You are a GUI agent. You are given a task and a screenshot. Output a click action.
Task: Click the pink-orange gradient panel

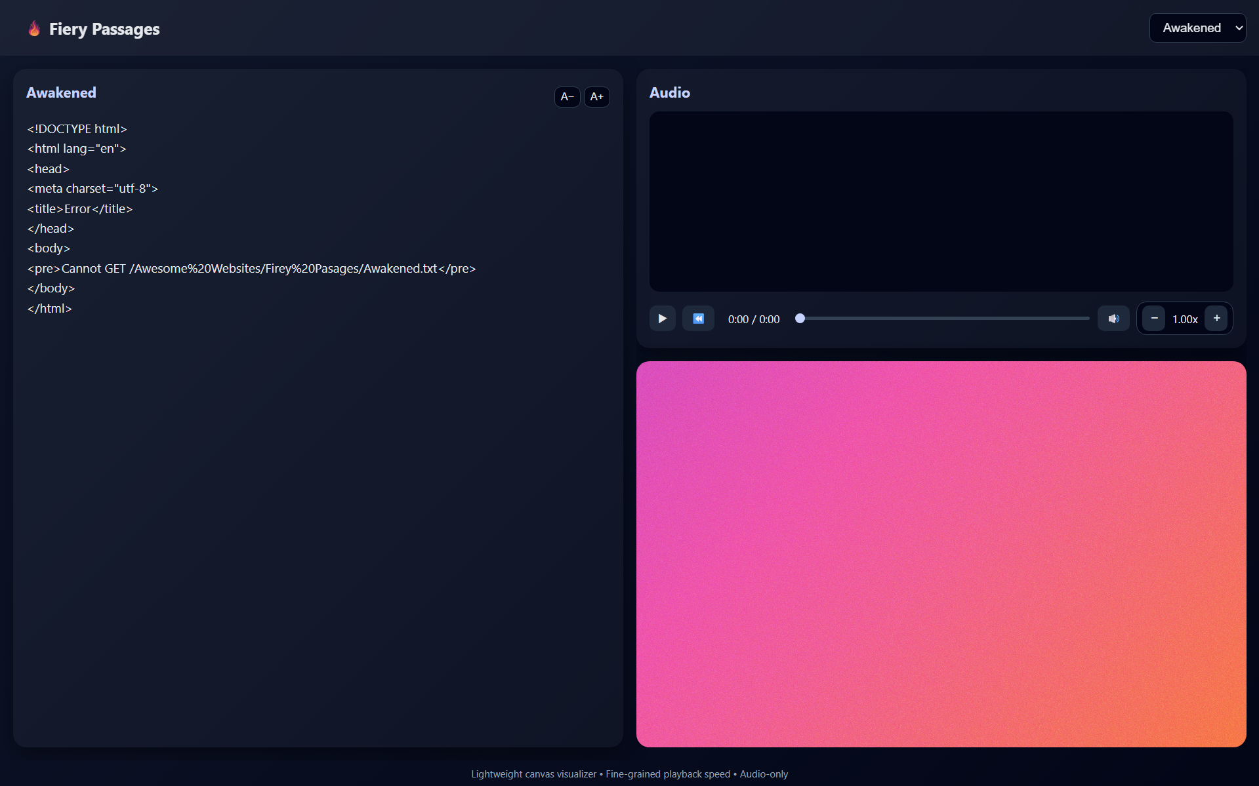(x=941, y=554)
